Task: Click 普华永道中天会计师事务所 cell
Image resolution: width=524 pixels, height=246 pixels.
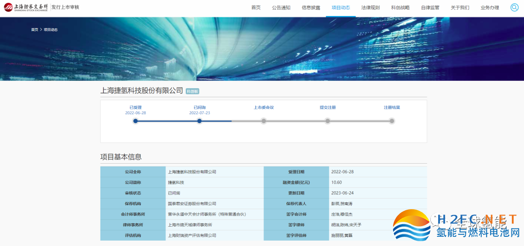Action: point(214,215)
